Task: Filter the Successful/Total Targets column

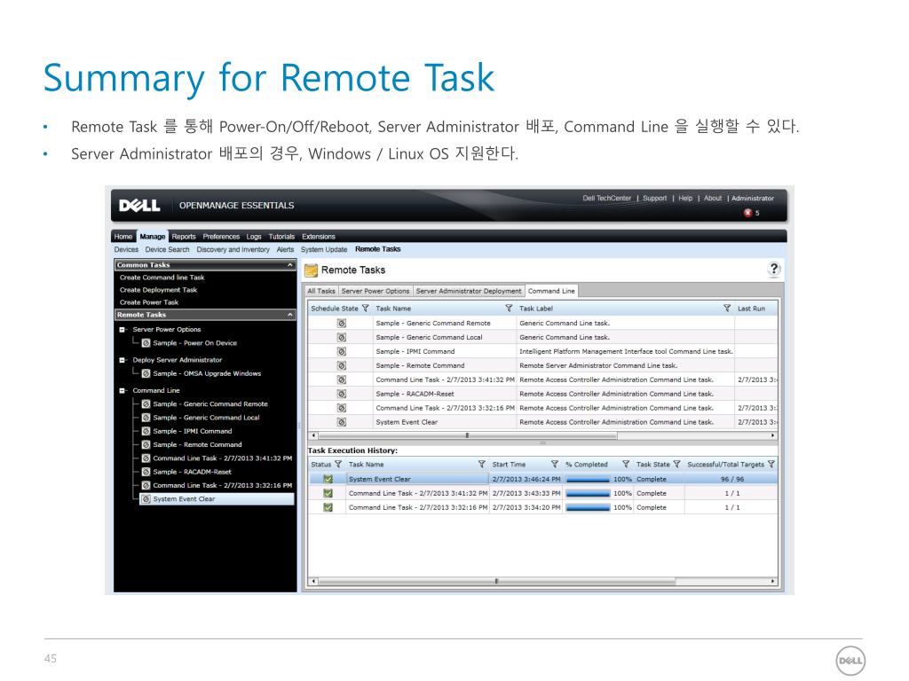Action: (x=771, y=464)
